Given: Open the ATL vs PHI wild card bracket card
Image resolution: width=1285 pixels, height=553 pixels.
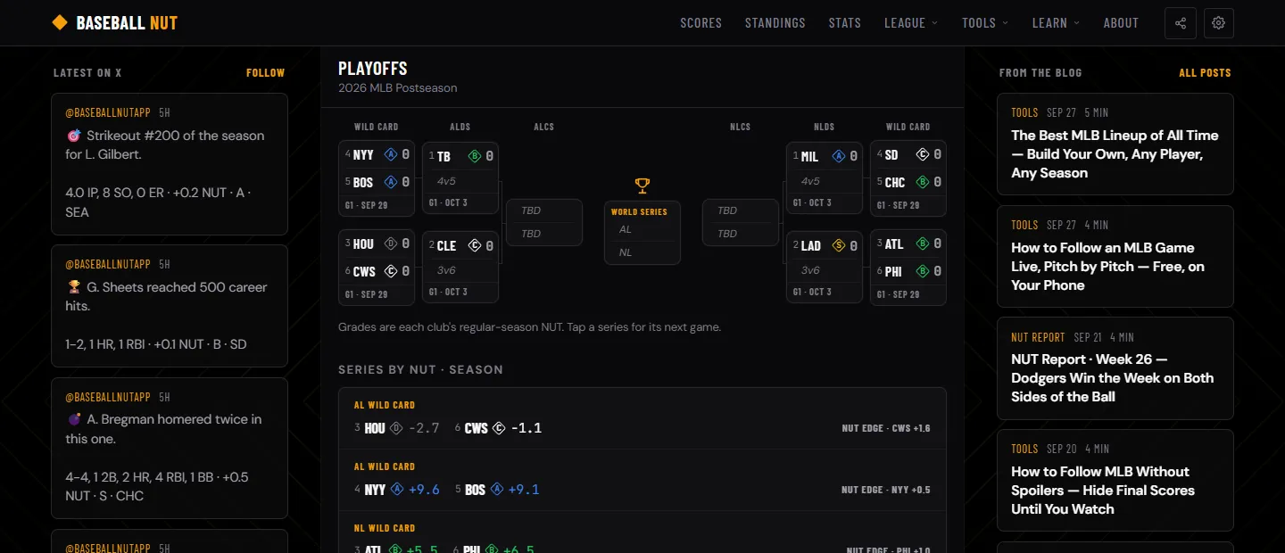Looking at the screenshot, I should tap(908, 268).
